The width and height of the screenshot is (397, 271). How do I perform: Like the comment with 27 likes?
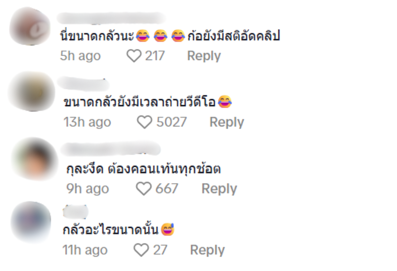click(141, 250)
